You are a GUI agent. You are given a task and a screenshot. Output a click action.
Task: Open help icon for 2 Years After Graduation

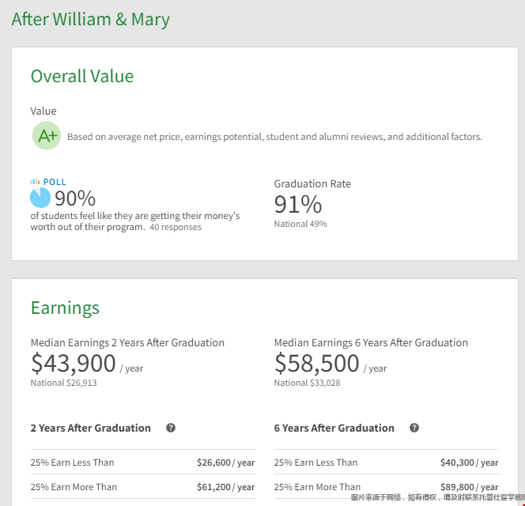[171, 428]
